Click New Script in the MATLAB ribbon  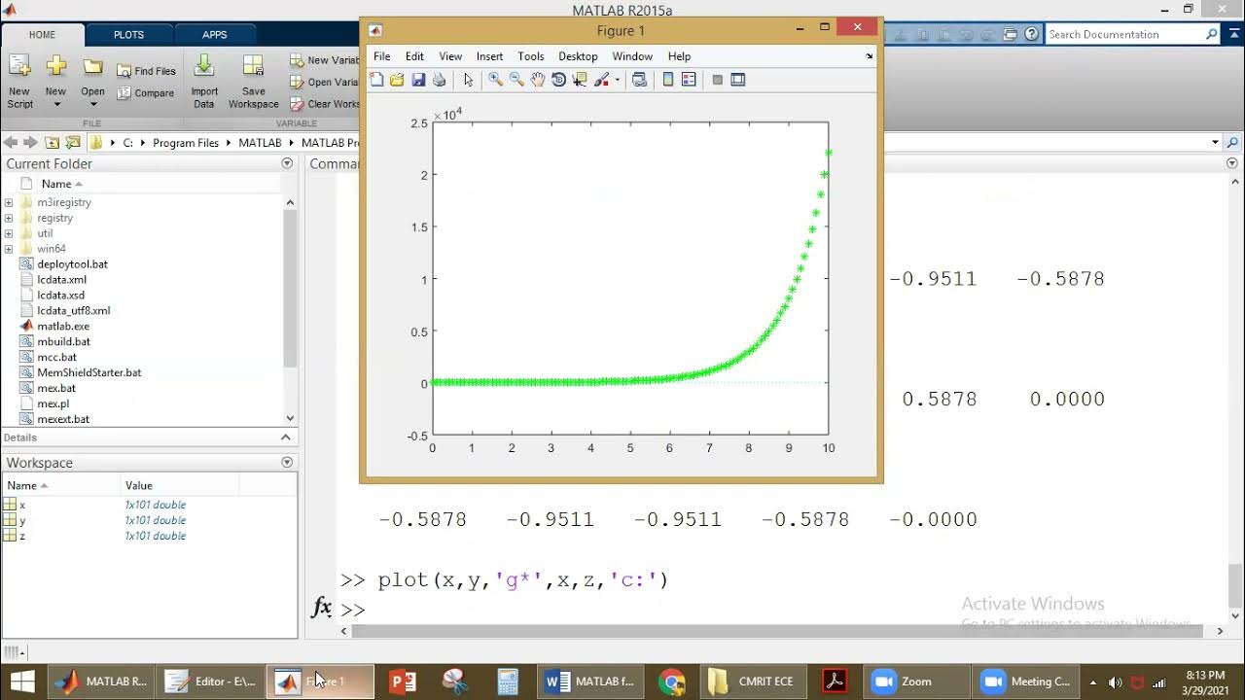(19, 82)
